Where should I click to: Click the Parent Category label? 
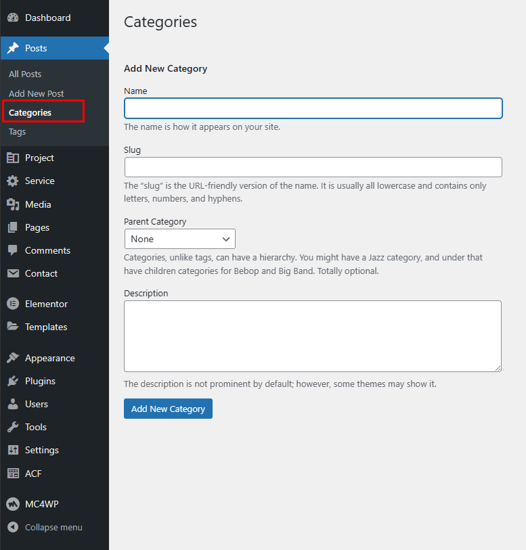click(x=155, y=222)
